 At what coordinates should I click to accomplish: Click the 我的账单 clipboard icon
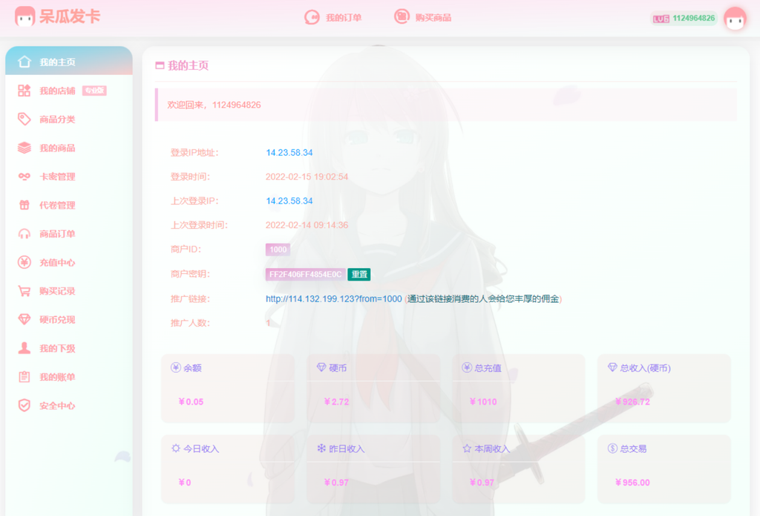[24, 377]
